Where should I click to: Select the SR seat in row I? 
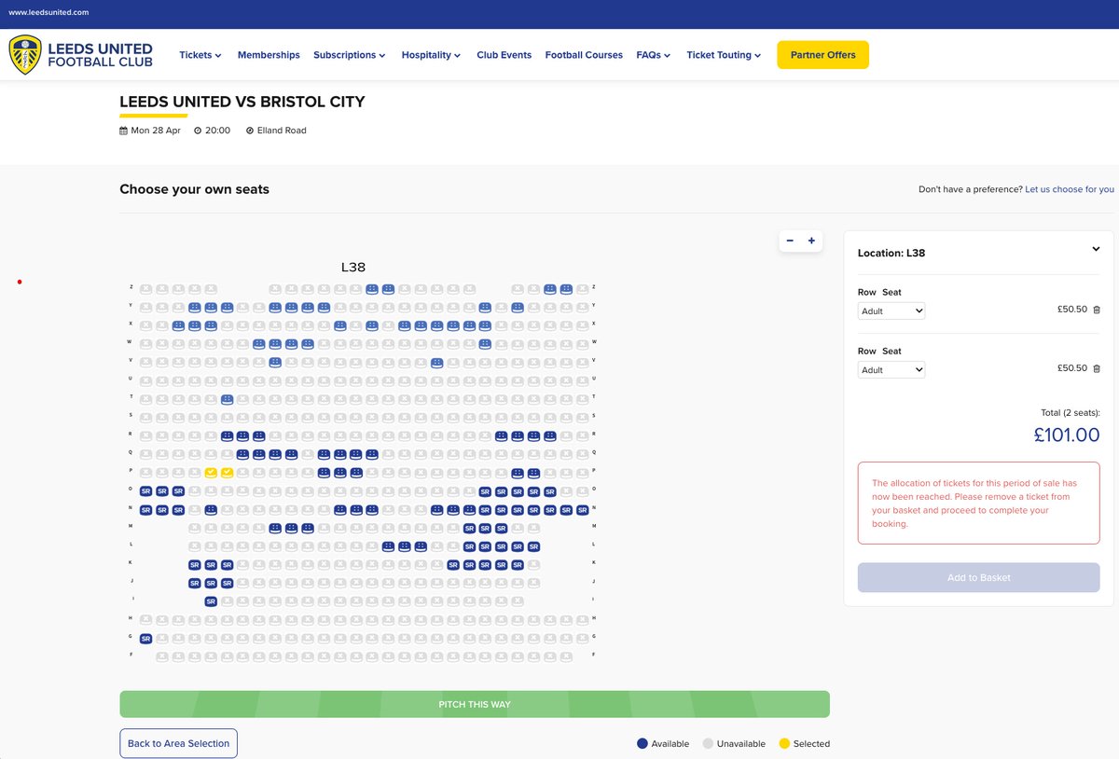pyautogui.click(x=211, y=601)
